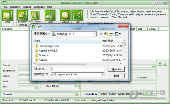Click the Size column header
This screenshot has width=170, height=104.
pos(142,29)
